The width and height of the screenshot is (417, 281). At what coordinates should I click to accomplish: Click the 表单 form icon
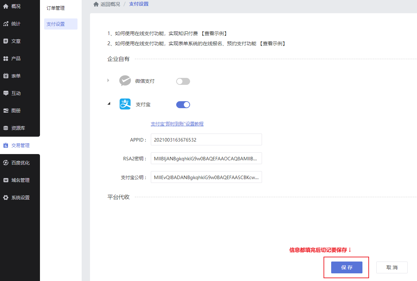click(x=6, y=76)
